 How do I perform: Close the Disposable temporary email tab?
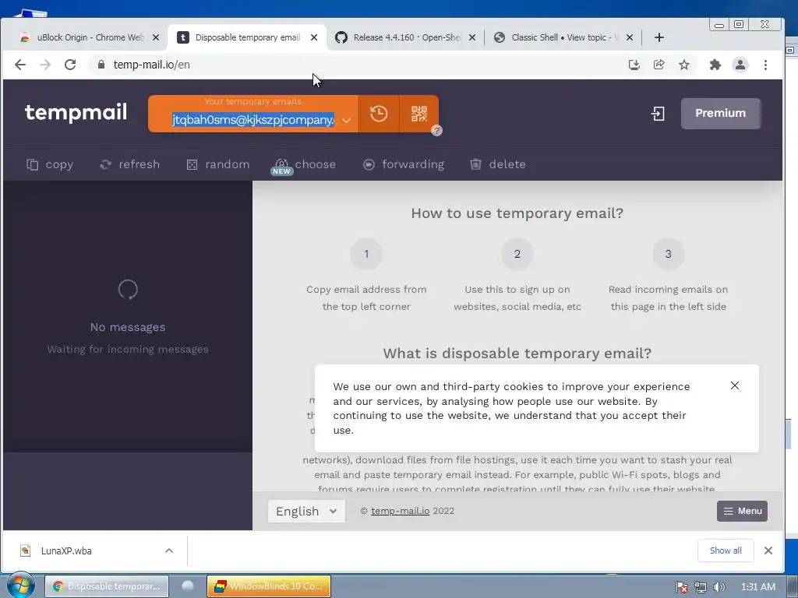coord(314,37)
